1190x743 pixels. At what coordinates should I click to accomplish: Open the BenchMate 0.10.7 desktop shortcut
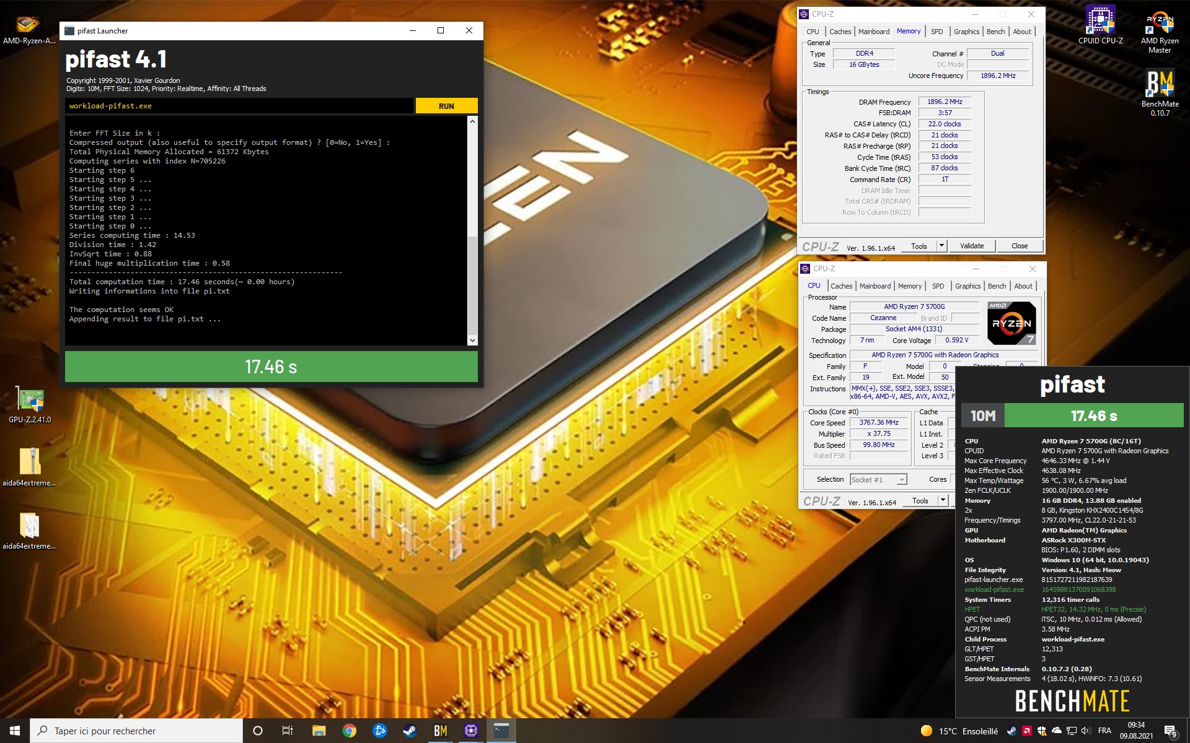(x=1160, y=93)
